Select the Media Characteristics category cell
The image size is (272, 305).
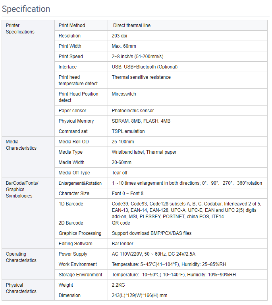click(x=21, y=145)
